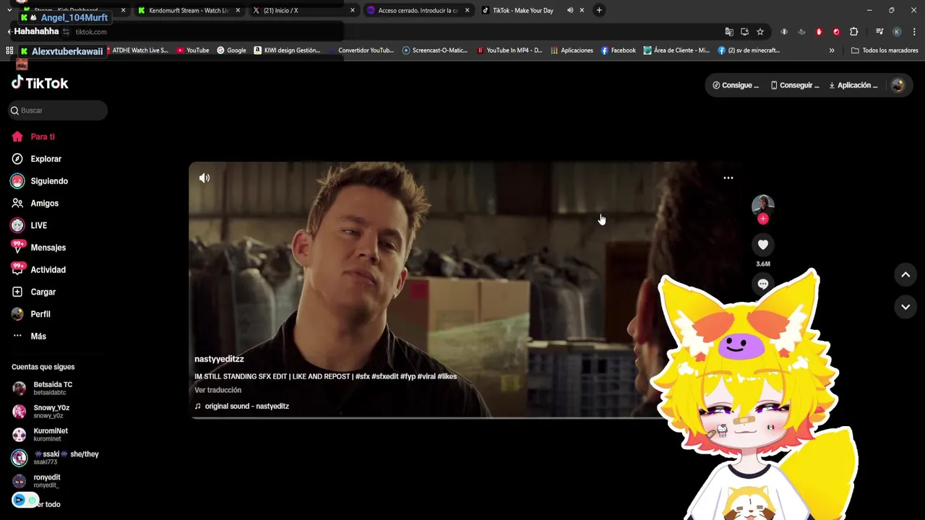Mute the TikTok tab audio icon

tap(570, 10)
